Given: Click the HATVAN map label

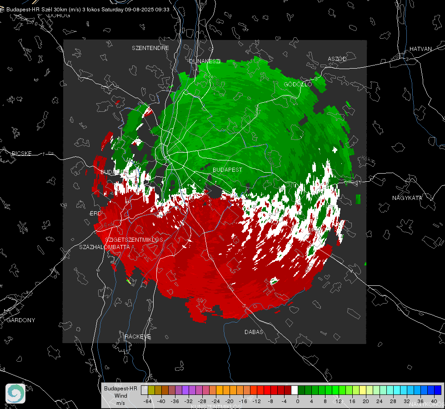Looking at the screenshot, I should point(420,49).
